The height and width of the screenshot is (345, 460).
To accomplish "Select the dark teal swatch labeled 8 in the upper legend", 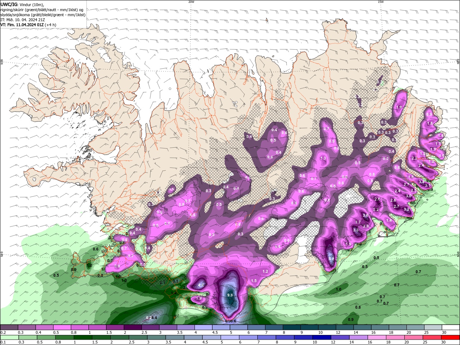I will tap(291, 327).
